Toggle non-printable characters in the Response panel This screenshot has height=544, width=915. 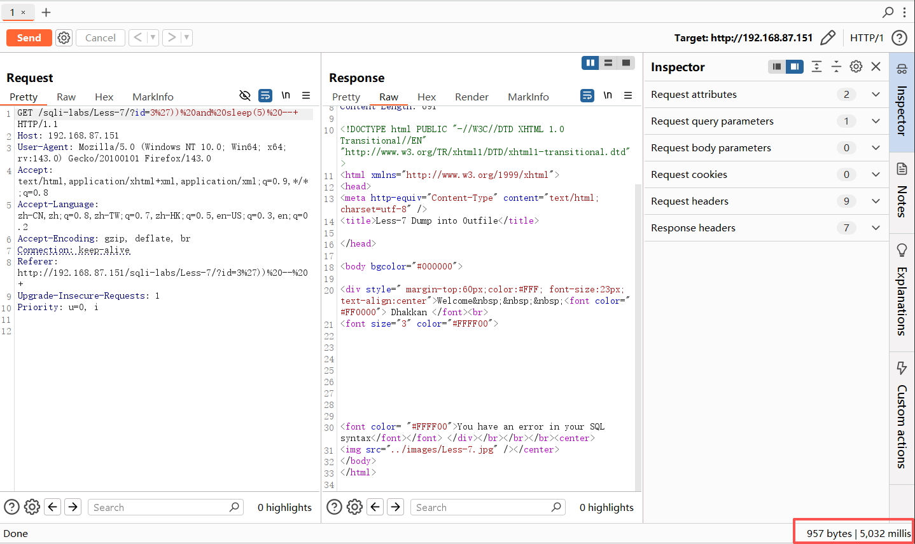[608, 95]
